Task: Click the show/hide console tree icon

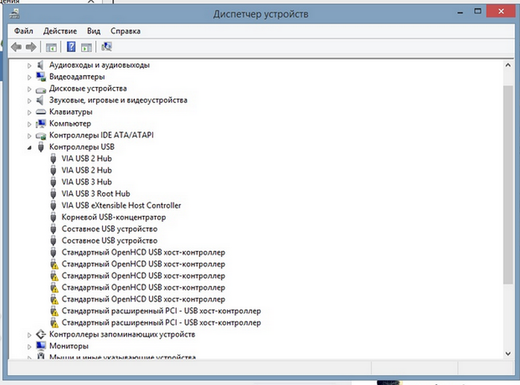Action: click(x=51, y=47)
